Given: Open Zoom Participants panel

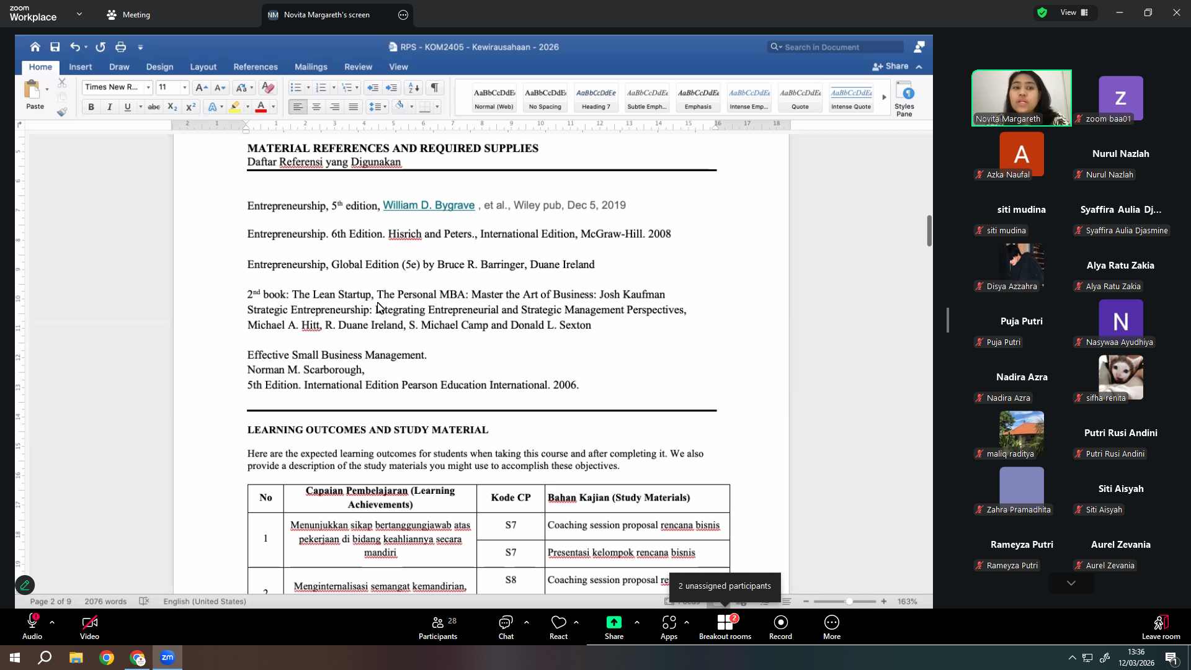Looking at the screenshot, I should pos(438,628).
